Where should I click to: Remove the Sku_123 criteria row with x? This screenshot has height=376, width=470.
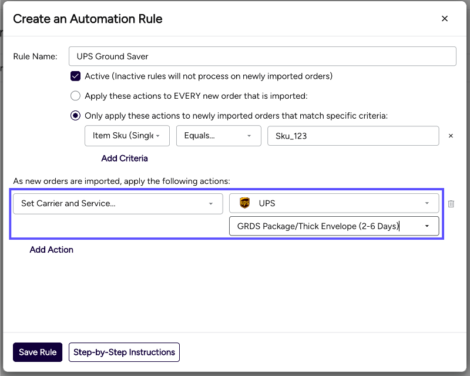(x=451, y=136)
